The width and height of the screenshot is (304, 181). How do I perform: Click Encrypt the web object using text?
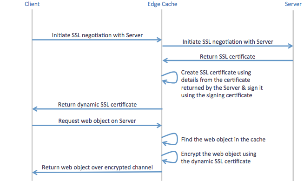[x=218, y=154]
